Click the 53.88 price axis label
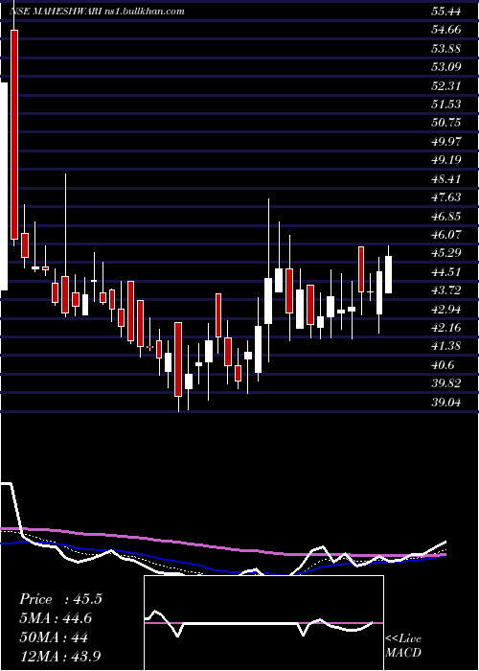 tap(446, 48)
